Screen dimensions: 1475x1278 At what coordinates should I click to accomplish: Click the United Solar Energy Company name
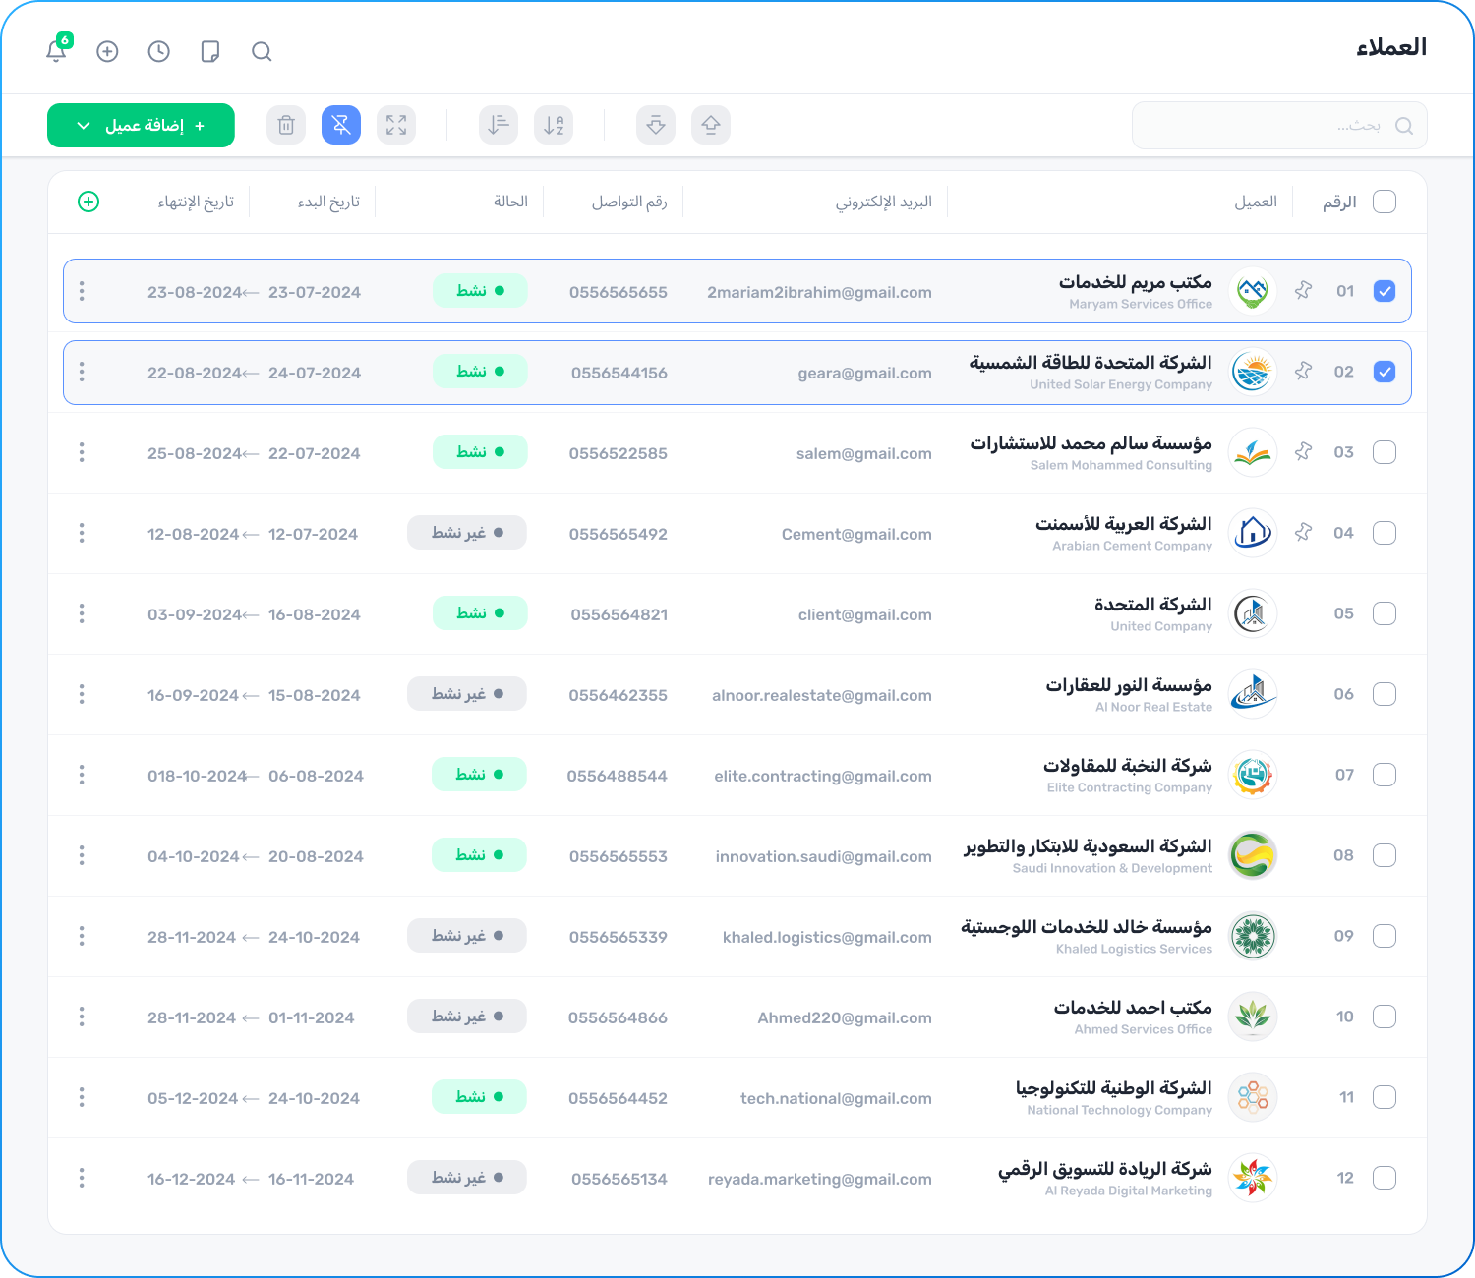tap(1090, 364)
